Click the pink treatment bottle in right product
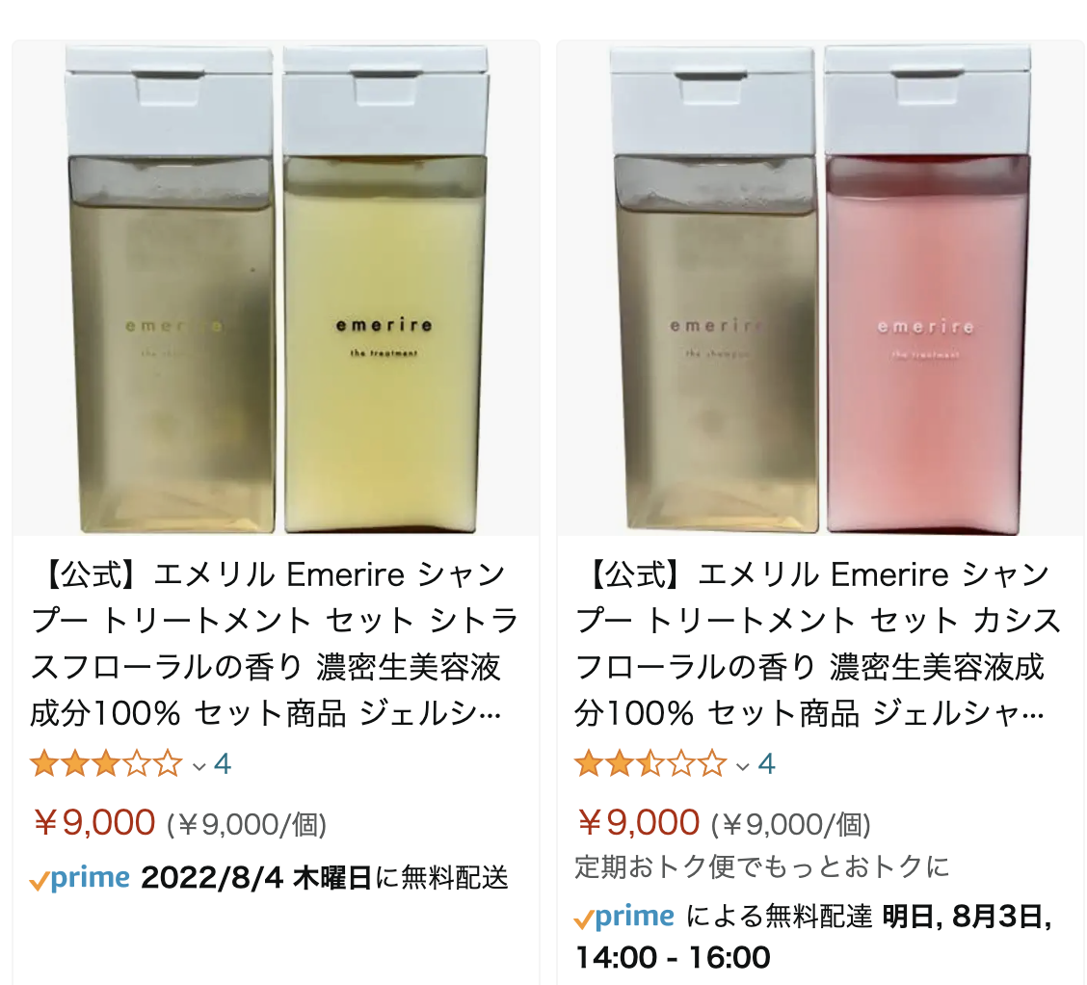This screenshot has height=985, width=1087. [928, 290]
